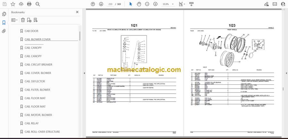Open the CAB, RELAY bookmark

tap(32, 123)
